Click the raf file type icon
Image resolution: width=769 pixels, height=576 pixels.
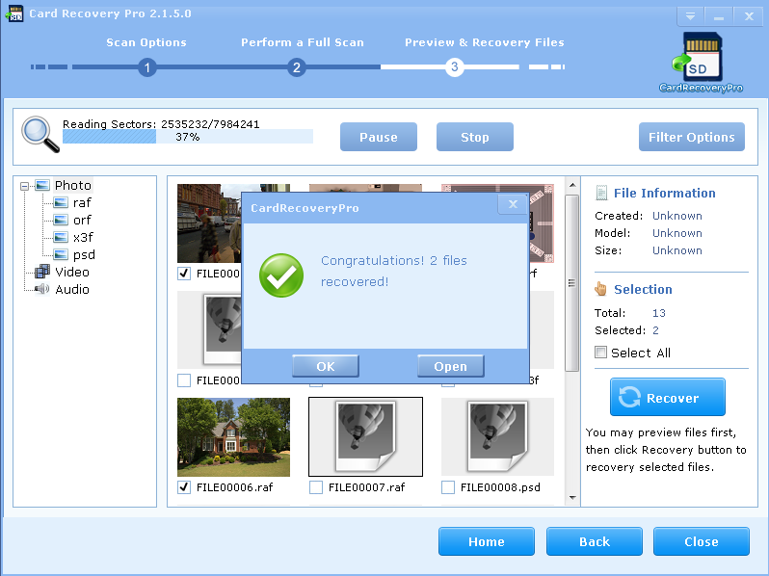pyautogui.click(x=61, y=202)
